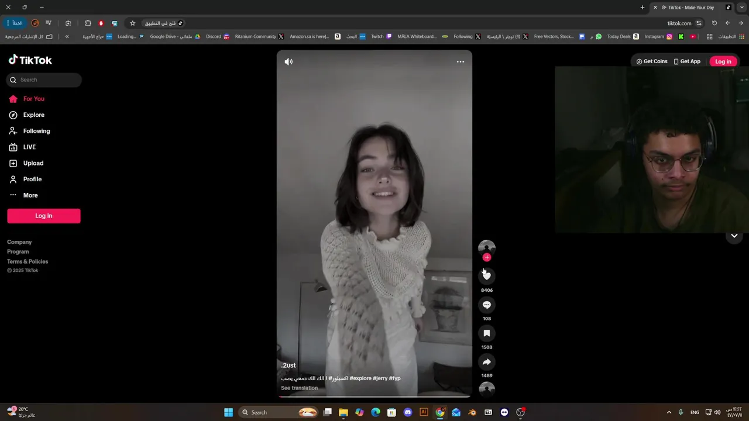Click the video progress bar at bottom

point(374,396)
